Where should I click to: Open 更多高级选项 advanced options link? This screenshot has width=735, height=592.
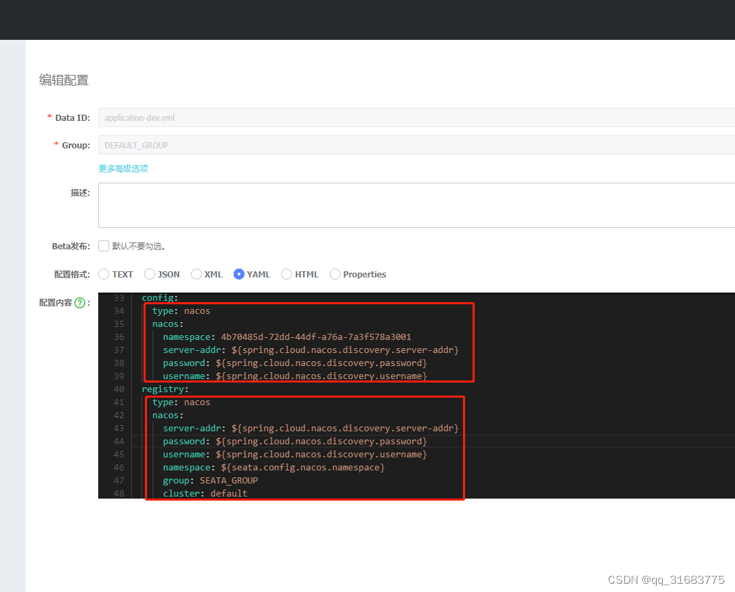point(123,168)
